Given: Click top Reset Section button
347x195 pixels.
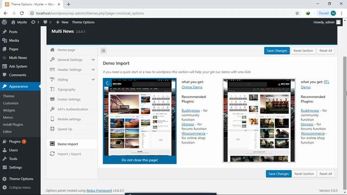Looking at the screenshot, I should 303,50.
